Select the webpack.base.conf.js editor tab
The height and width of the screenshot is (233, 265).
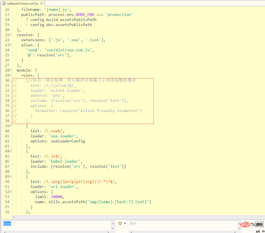point(23,3)
